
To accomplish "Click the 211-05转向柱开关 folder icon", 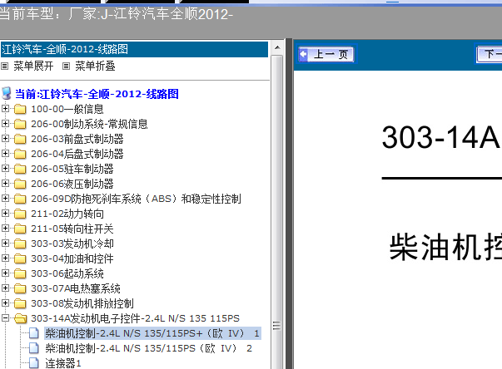I will click(20, 229).
